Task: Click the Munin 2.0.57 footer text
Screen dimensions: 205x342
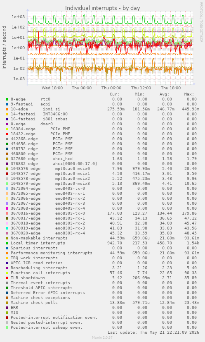Action: point(102,337)
